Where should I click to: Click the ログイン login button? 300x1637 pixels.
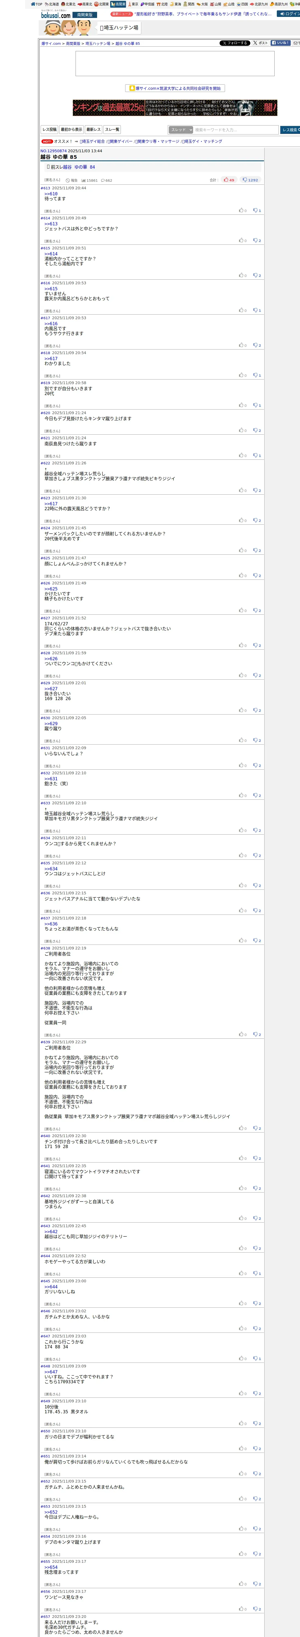[x=289, y=13]
